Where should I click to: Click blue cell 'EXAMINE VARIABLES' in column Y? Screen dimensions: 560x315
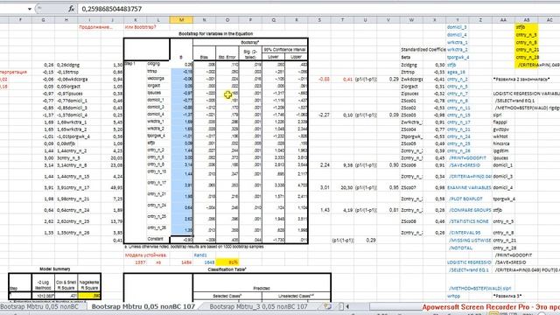pos(469,187)
